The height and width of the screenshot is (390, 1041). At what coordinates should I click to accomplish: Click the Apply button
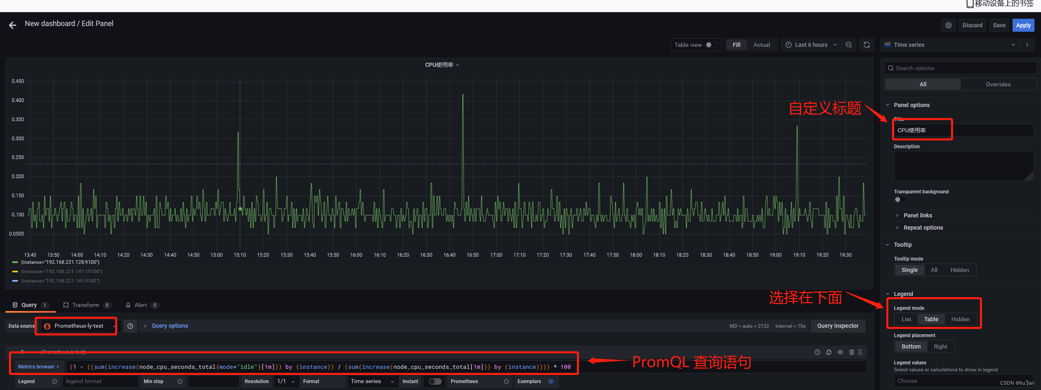click(1023, 25)
